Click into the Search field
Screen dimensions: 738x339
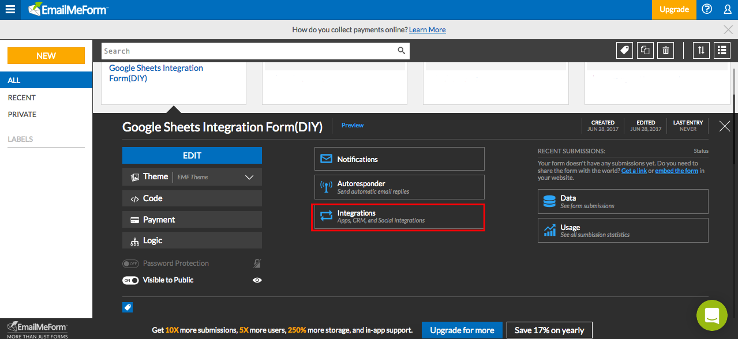pos(256,51)
